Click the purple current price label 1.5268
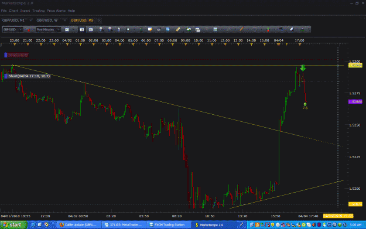Screen dimensions: 366x229 (x=355, y=101)
